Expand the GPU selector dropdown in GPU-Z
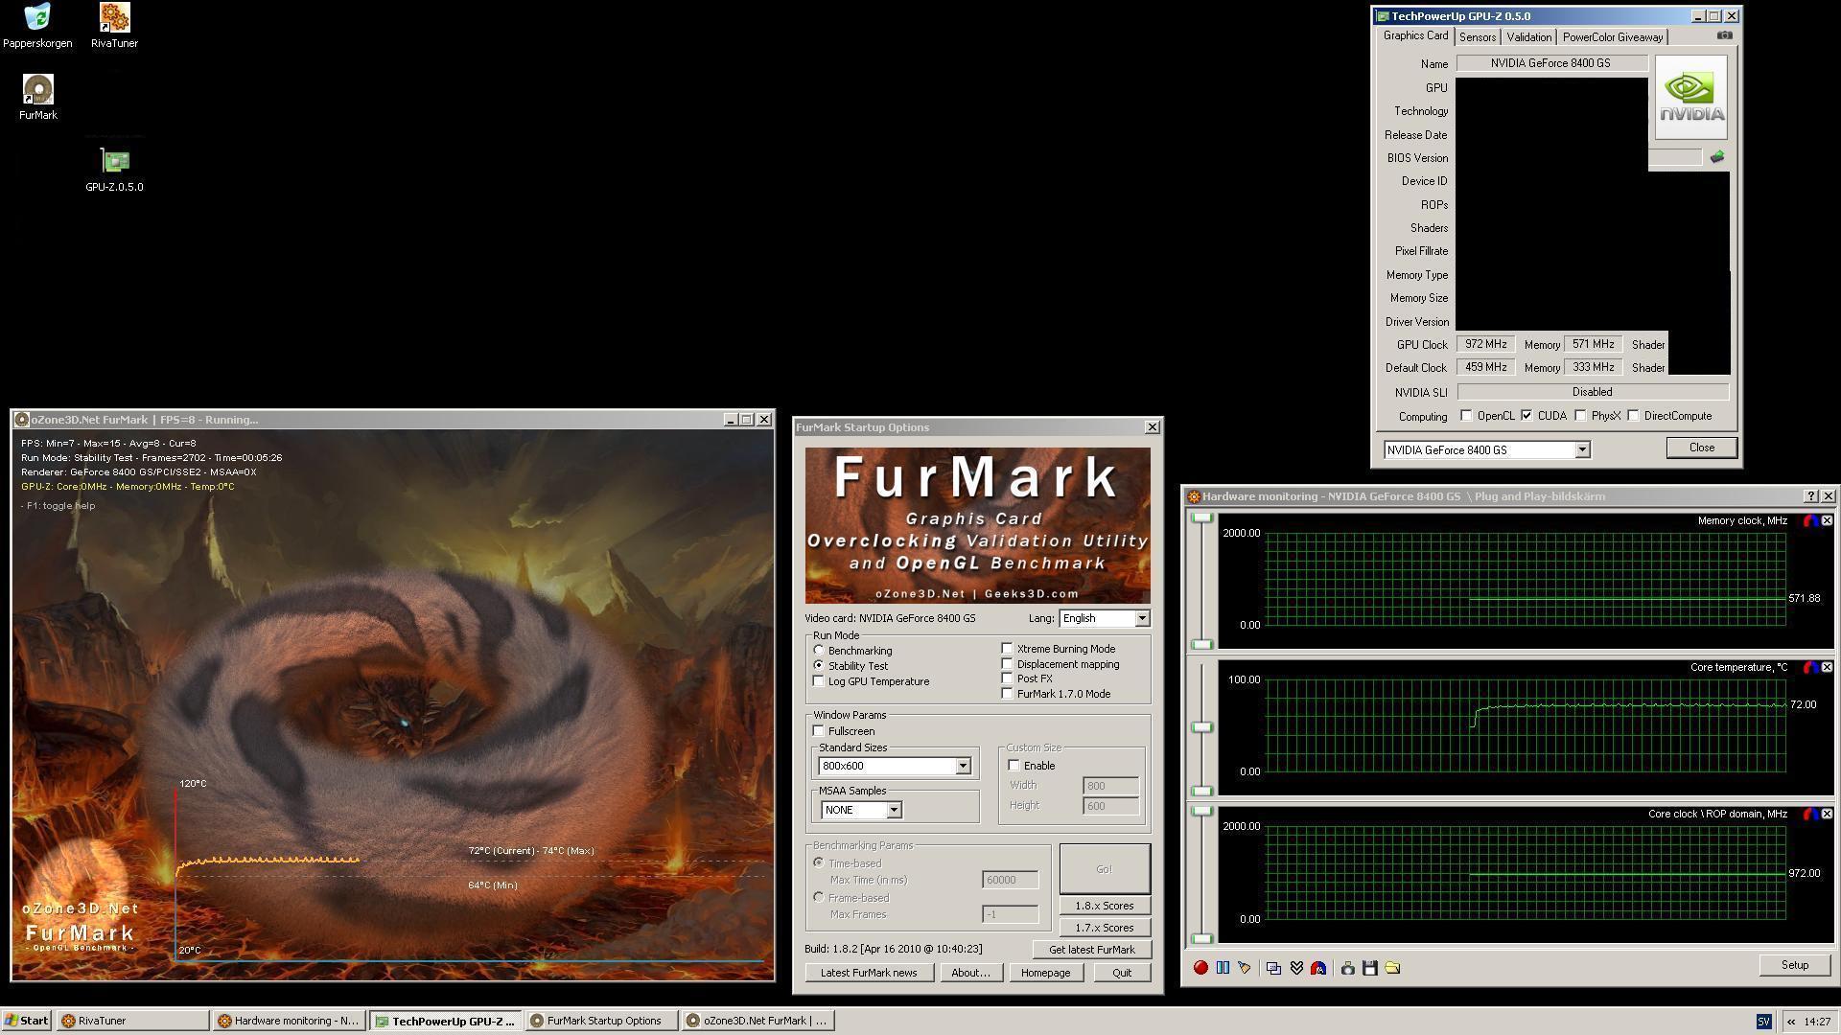Image resolution: width=1841 pixels, height=1035 pixels. [x=1582, y=449]
